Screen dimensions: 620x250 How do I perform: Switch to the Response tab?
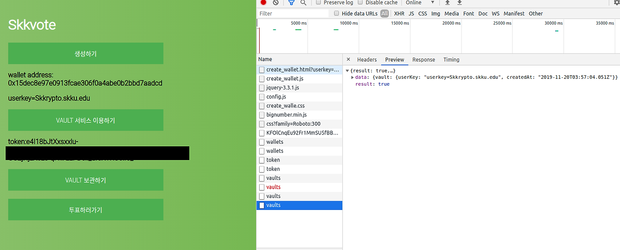[x=424, y=59]
